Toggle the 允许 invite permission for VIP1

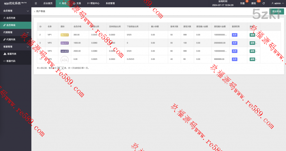click(234, 35)
